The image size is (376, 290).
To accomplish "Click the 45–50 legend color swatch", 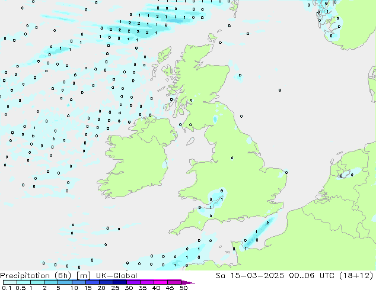I will (x=174, y=282).
